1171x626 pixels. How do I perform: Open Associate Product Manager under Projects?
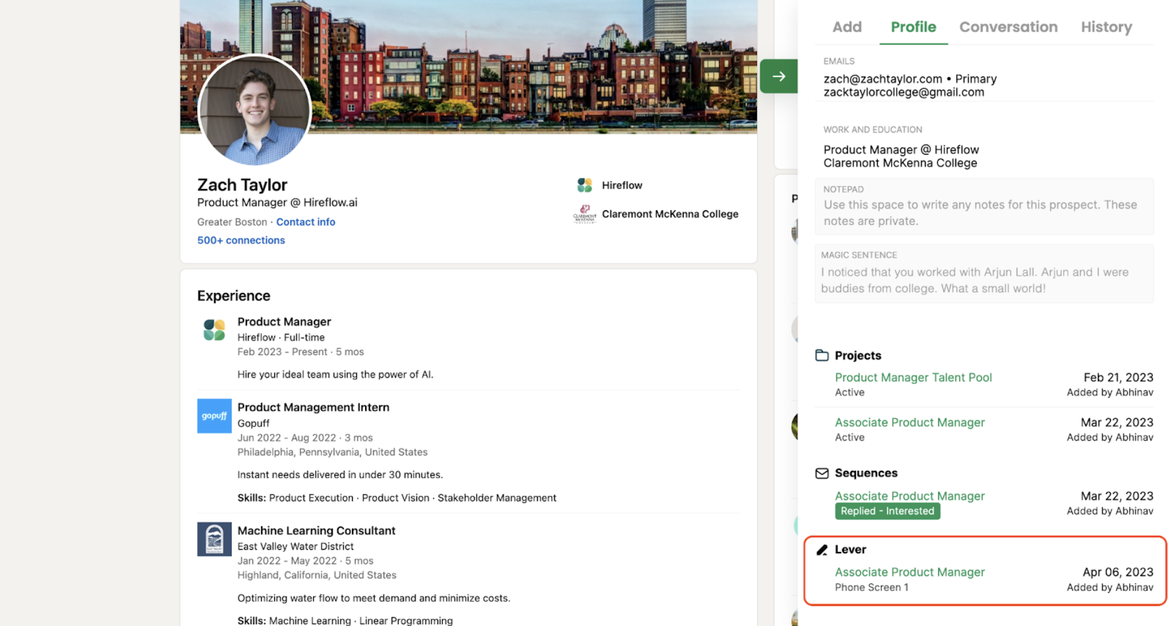[x=909, y=423]
